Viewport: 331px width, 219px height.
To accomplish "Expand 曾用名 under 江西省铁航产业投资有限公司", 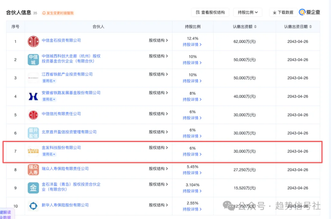I will click(x=49, y=81).
